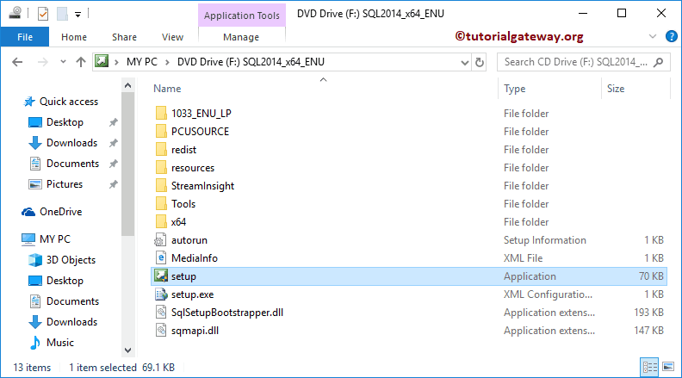Click MY PC in the address breadcrumb
Viewport: 682px width, 378px height.
click(142, 62)
